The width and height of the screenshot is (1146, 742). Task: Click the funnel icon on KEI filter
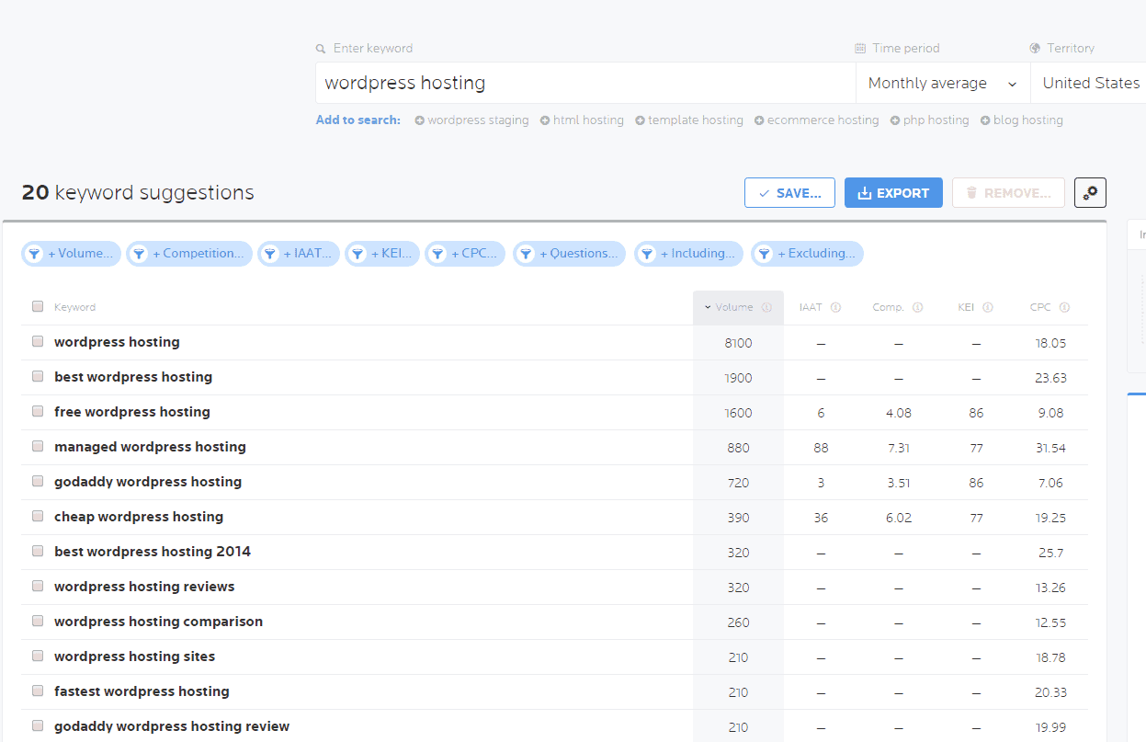[357, 254]
